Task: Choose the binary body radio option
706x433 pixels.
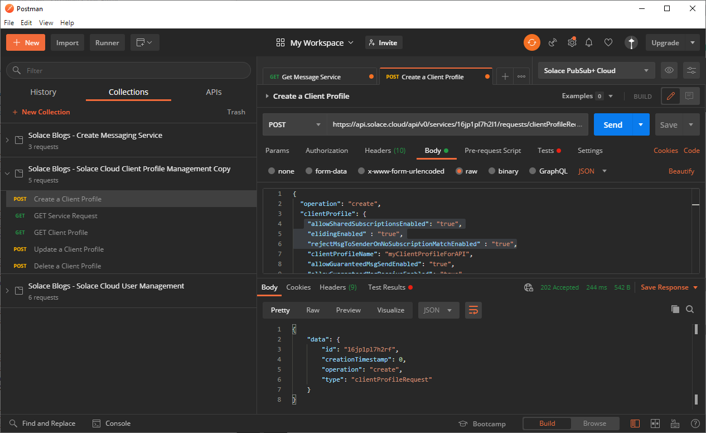Action: pos(492,171)
